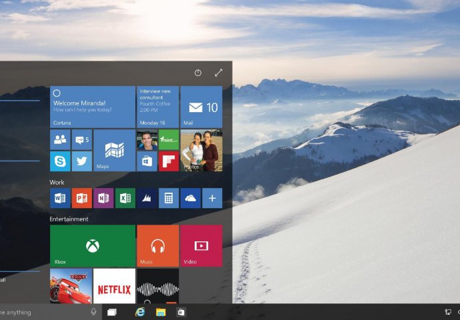Launch Word from the Work group
The image size is (460, 320).
pos(60,198)
